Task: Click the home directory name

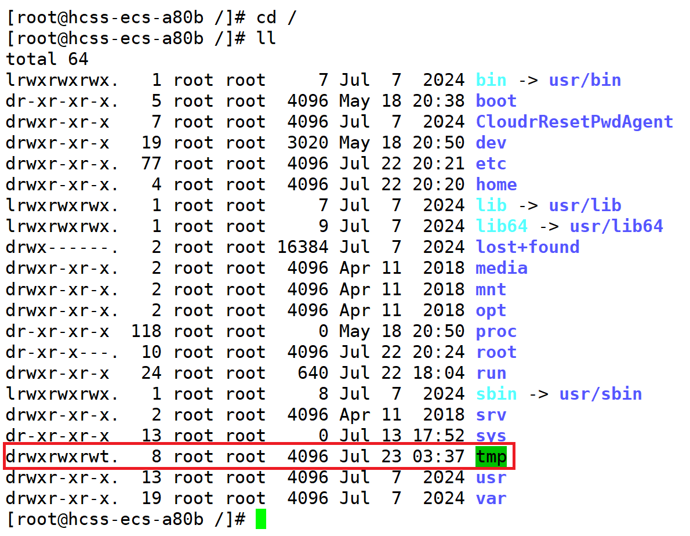Action: pos(496,184)
